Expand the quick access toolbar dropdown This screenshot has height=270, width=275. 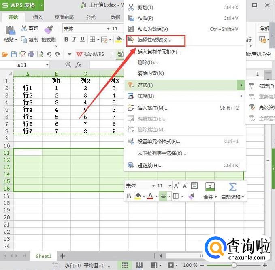point(69,54)
